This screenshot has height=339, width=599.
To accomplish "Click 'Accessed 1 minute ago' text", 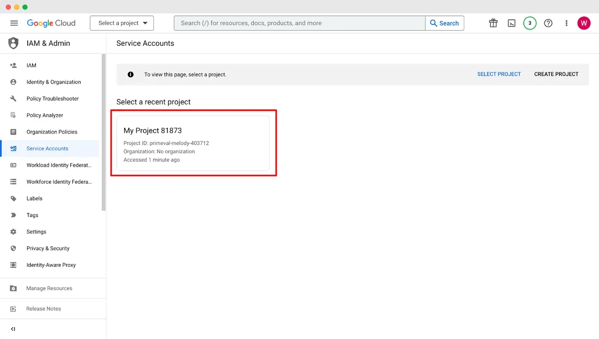I will click(x=151, y=160).
